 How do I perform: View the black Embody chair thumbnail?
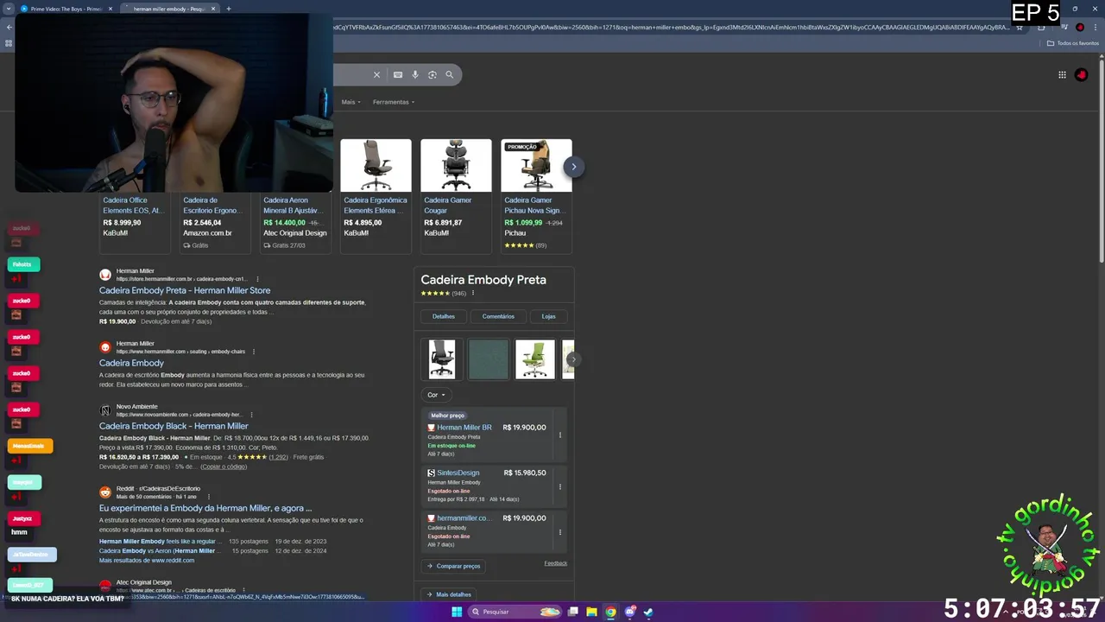tap(442, 359)
